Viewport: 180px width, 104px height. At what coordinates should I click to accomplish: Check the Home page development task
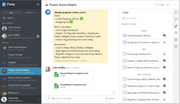(124, 54)
